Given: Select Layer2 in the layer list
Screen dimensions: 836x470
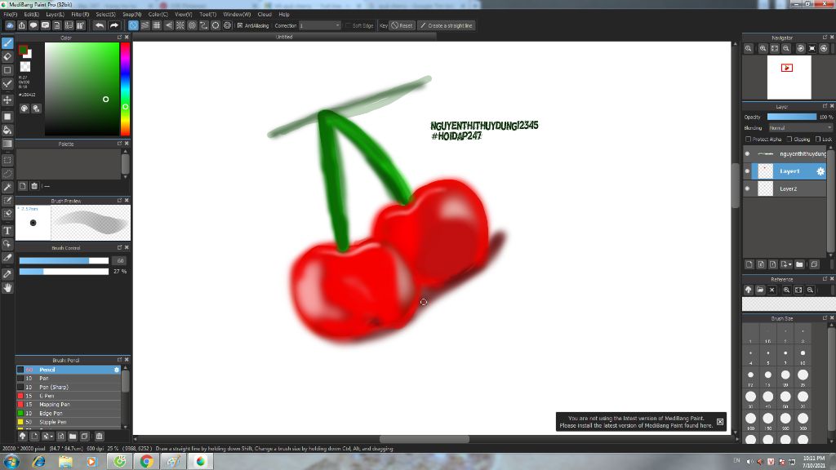Looking at the screenshot, I should coord(789,188).
